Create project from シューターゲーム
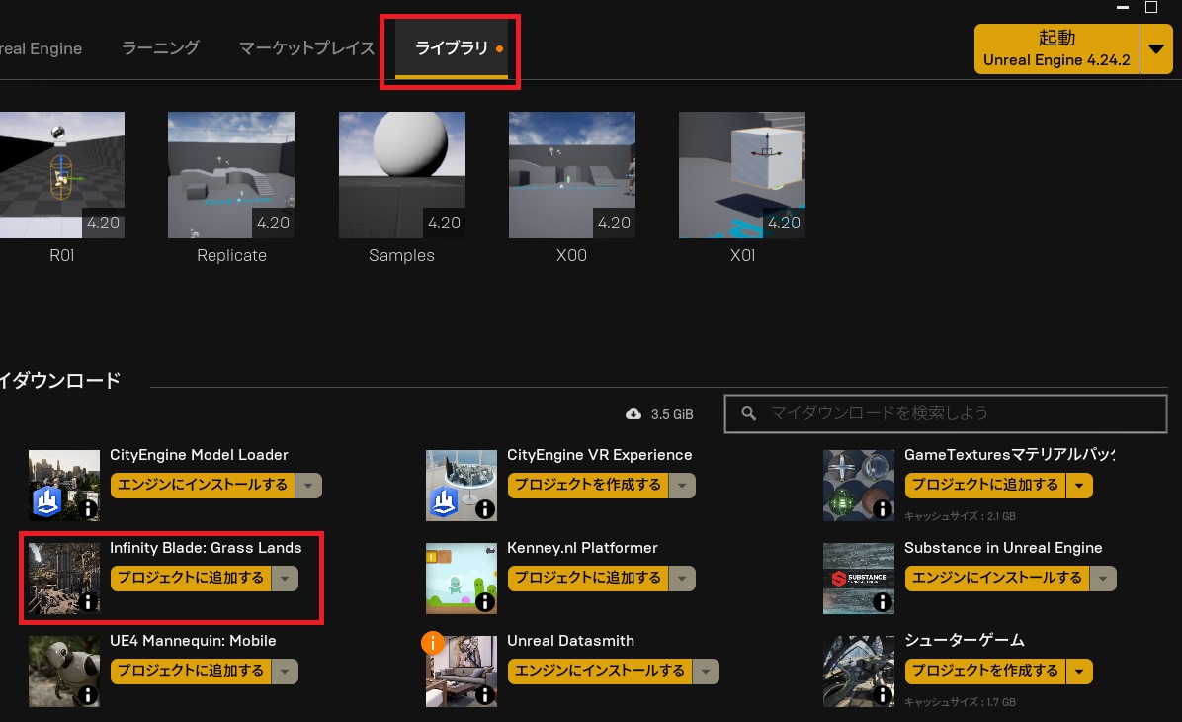This screenshot has width=1182, height=722. 985,671
